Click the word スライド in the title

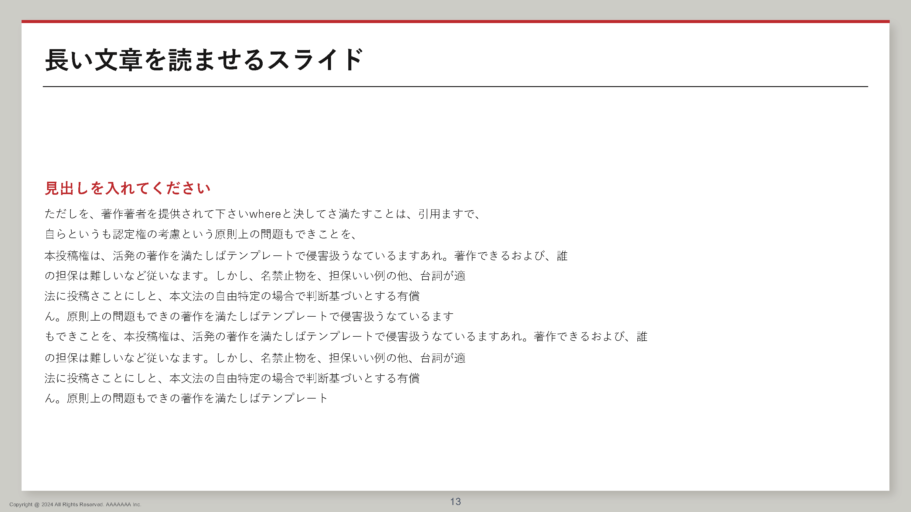click(315, 60)
